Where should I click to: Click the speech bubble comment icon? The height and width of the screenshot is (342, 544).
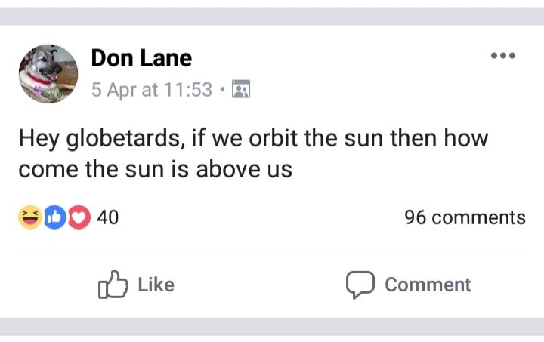coord(360,285)
